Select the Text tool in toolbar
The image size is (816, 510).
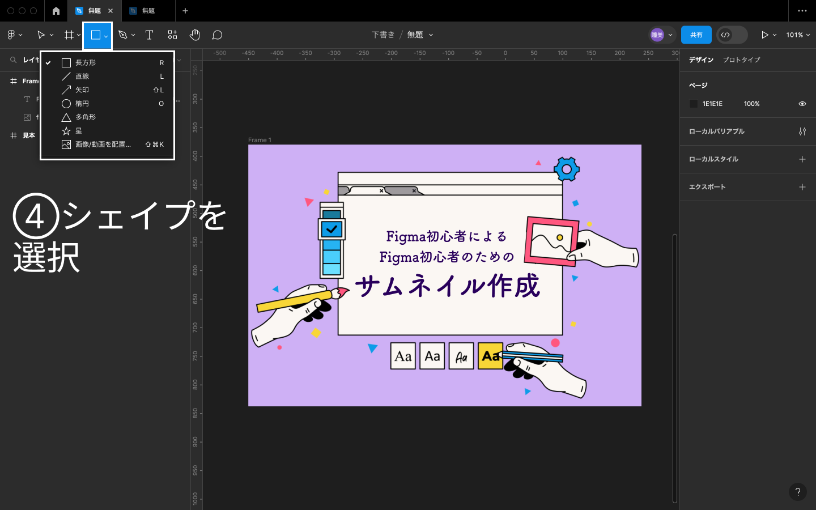click(150, 35)
